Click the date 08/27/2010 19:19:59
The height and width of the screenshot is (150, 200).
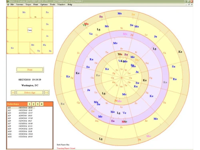[x=30, y=80]
